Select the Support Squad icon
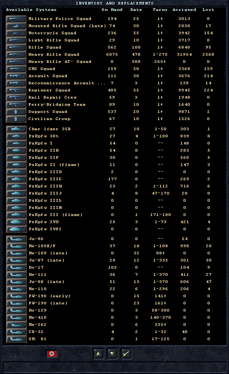 (16, 112)
